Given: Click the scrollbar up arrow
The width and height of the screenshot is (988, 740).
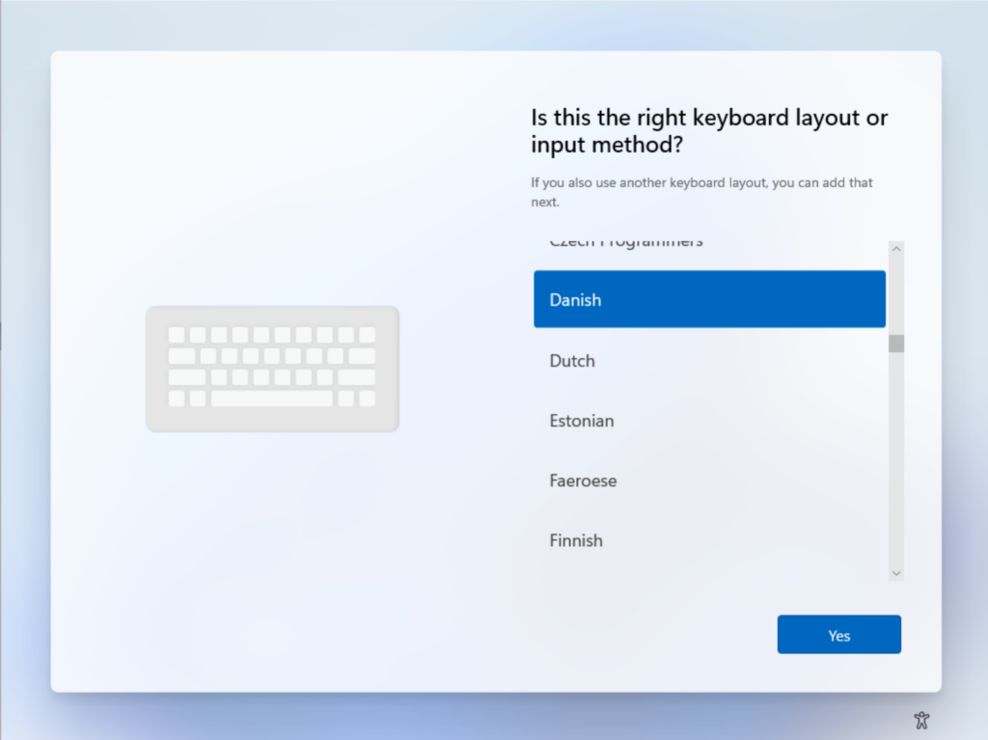Looking at the screenshot, I should [896, 249].
